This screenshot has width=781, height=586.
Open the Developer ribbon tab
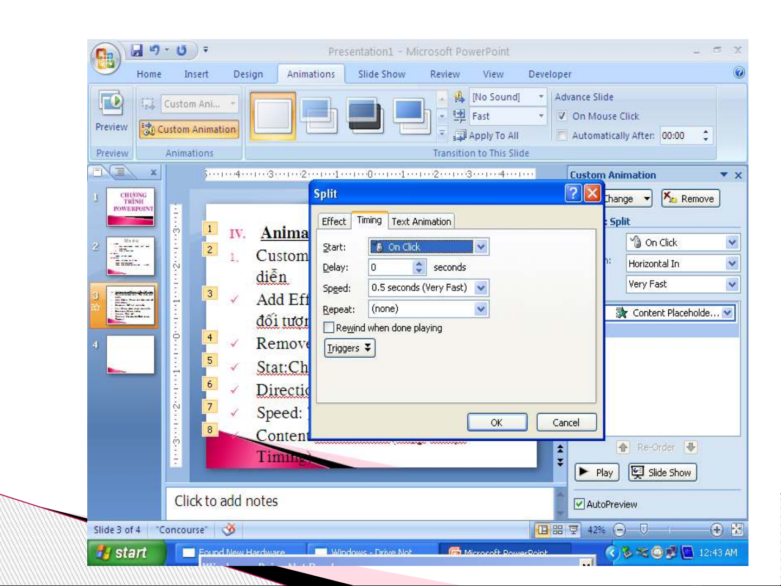(550, 74)
